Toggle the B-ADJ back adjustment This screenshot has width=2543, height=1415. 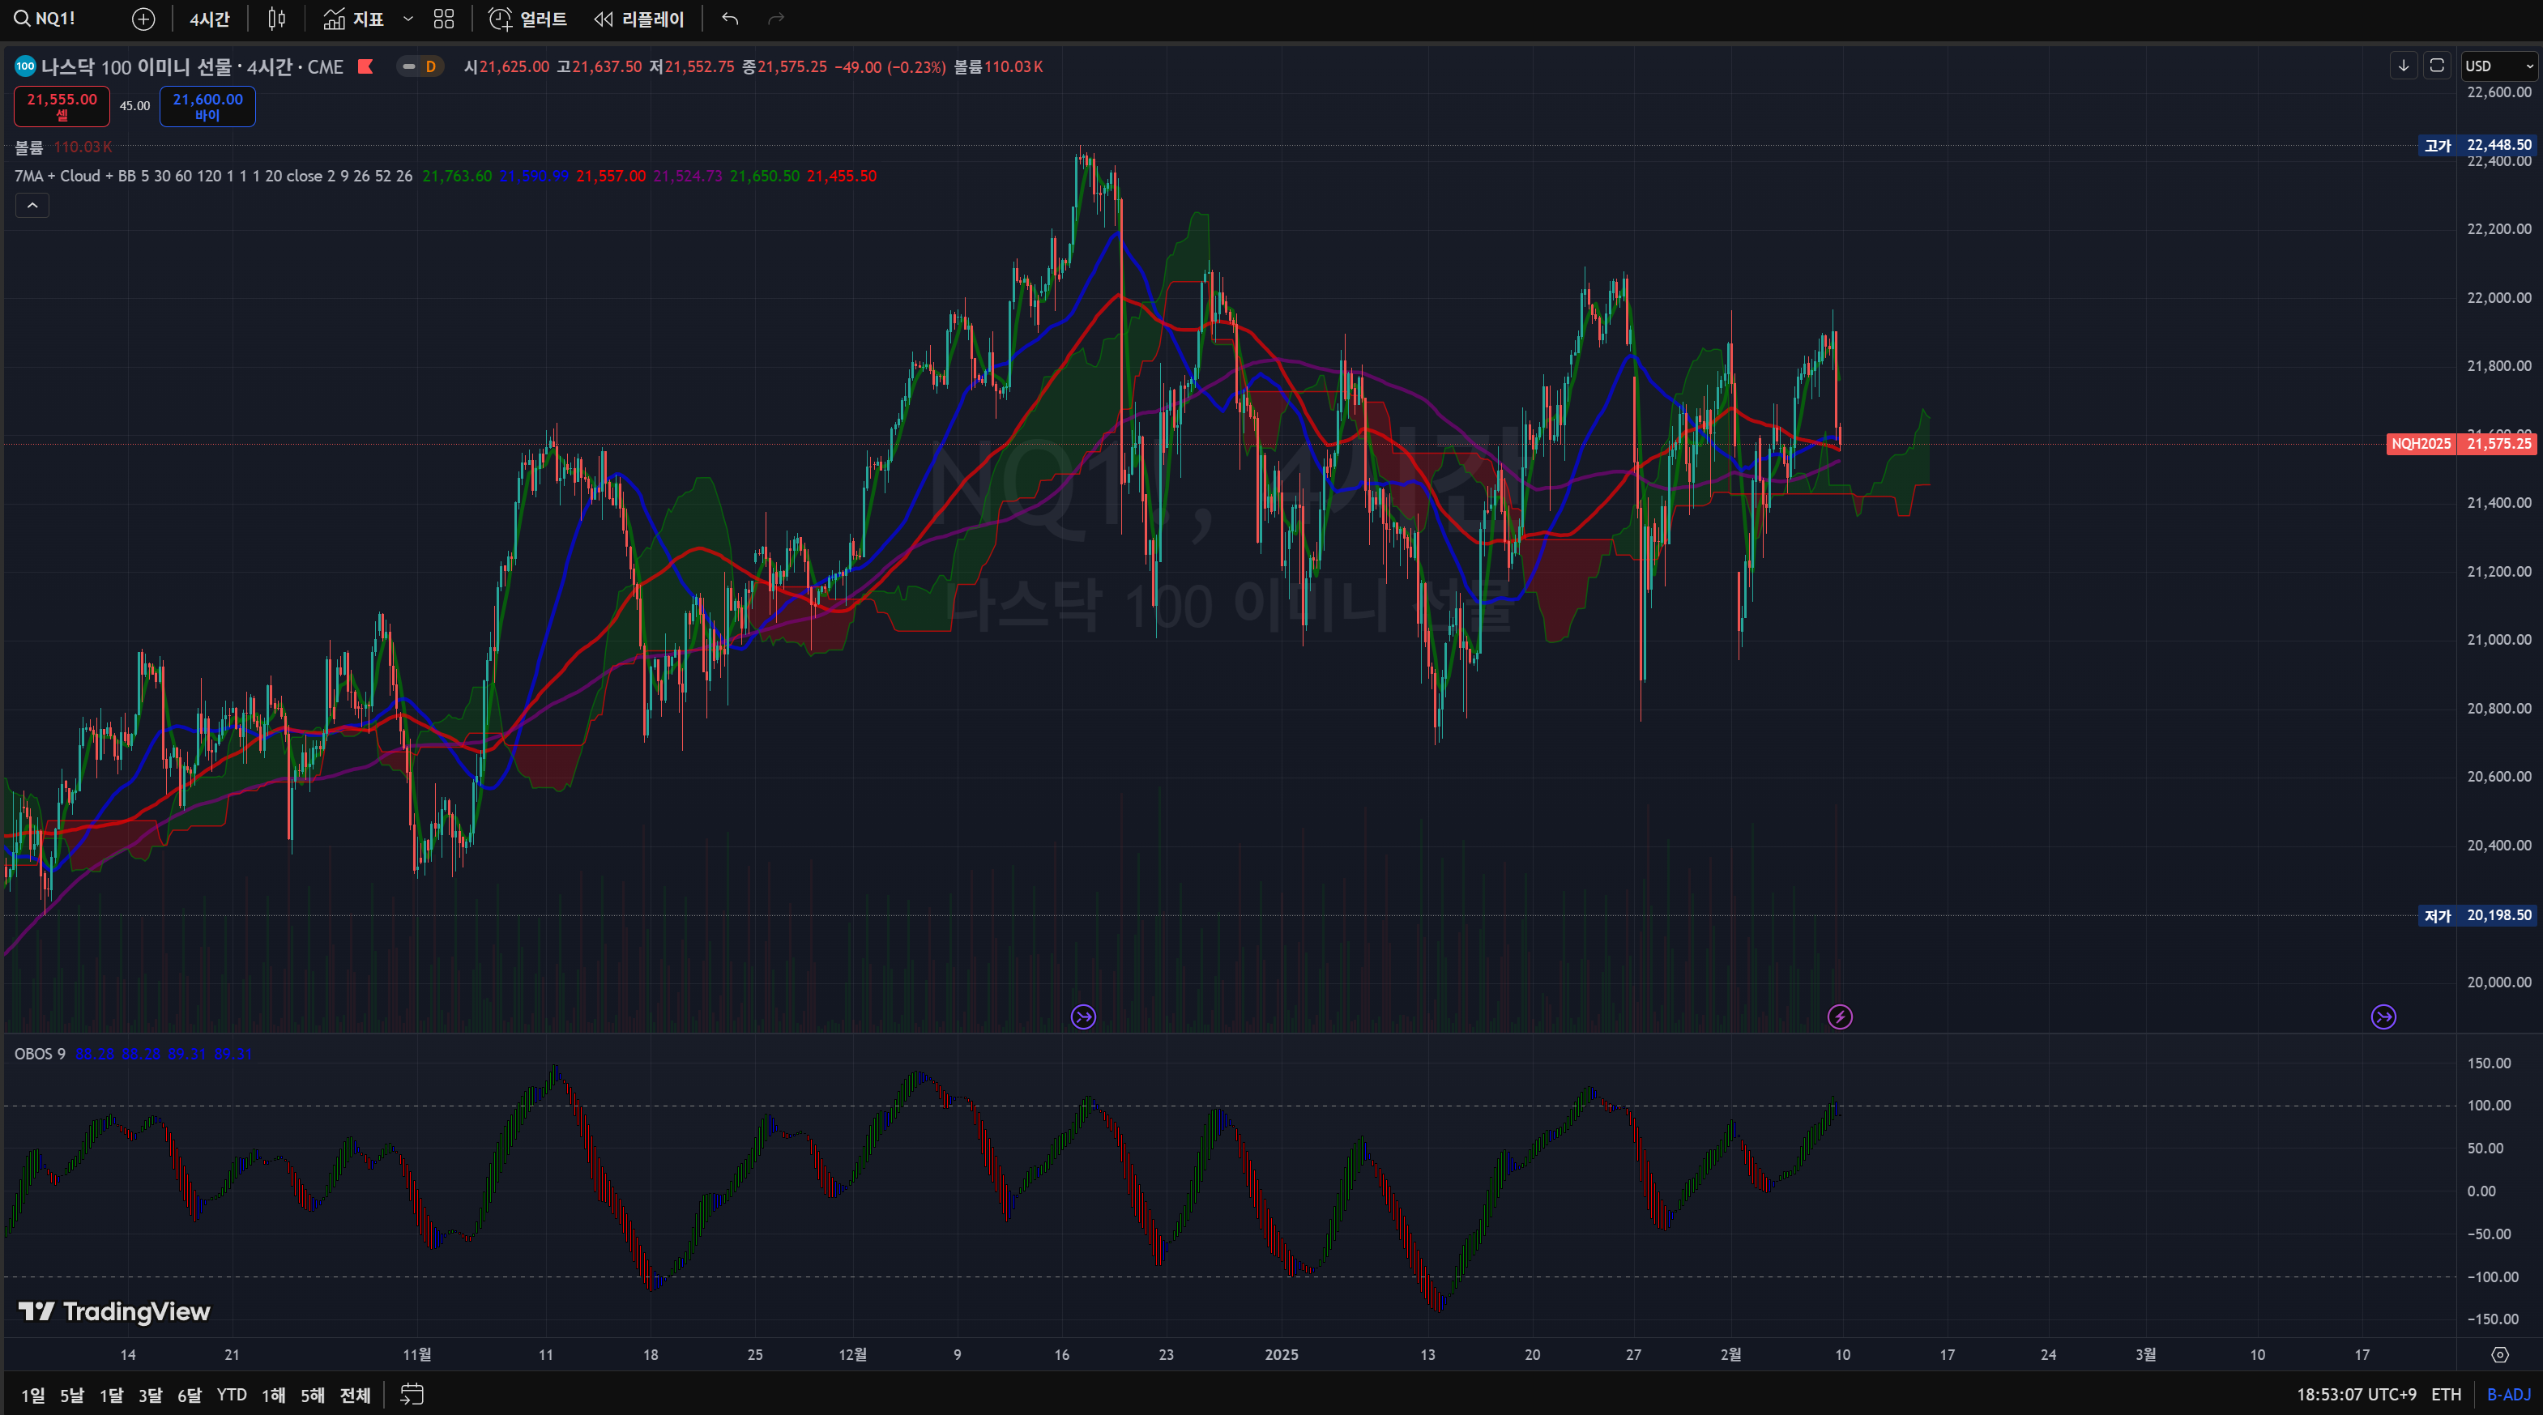2507,1394
